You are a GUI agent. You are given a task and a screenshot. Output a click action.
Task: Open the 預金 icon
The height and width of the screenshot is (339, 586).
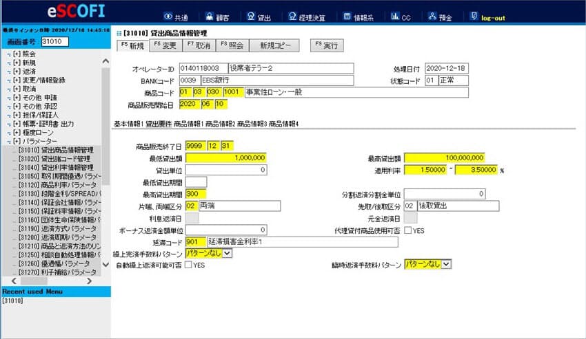432,16
